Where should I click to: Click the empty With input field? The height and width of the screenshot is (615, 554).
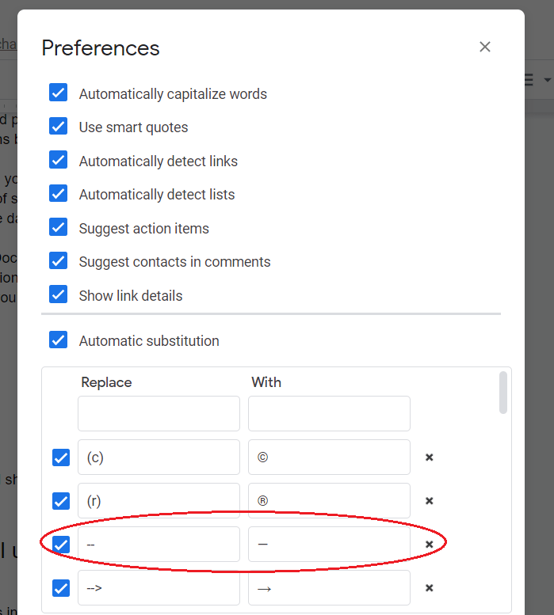(329, 414)
